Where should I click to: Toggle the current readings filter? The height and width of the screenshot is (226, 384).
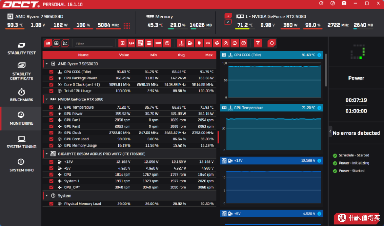point(208,43)
